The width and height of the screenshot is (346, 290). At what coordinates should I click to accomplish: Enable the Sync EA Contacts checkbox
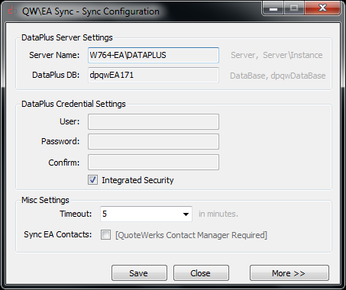(105, 234)
